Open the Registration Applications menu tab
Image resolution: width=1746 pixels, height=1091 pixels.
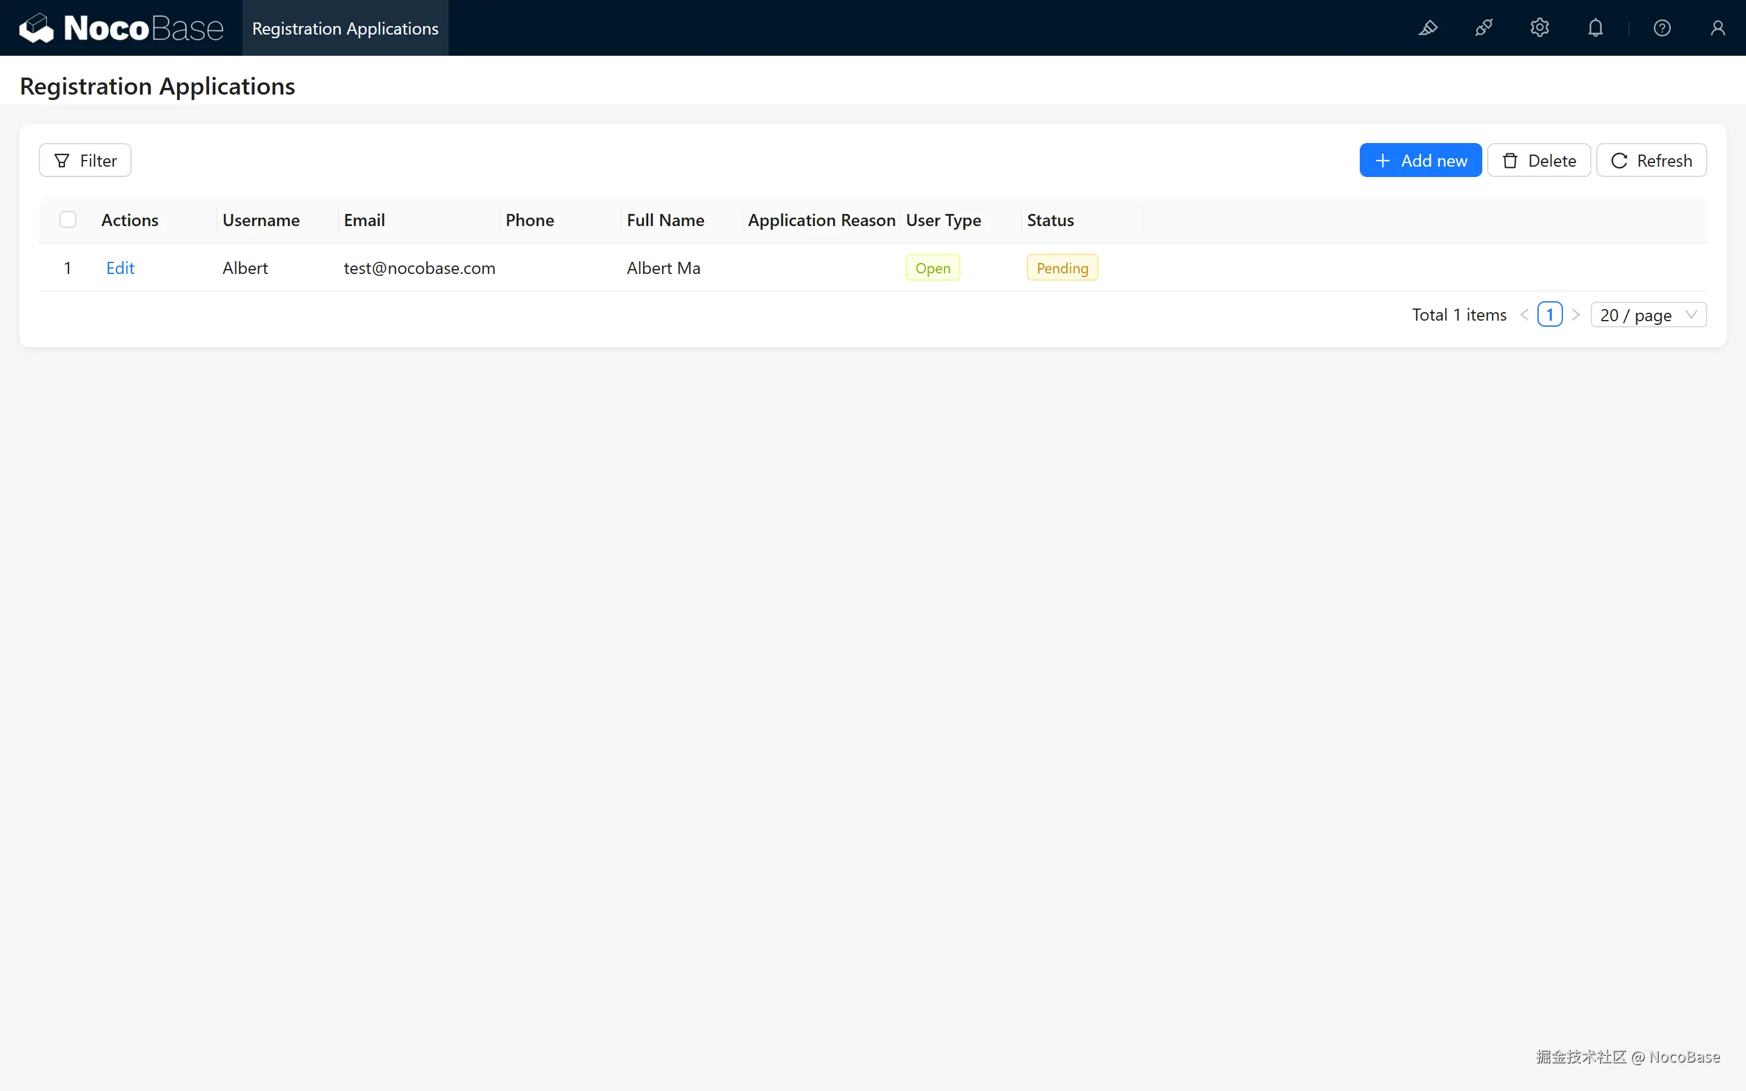(345, 28)
